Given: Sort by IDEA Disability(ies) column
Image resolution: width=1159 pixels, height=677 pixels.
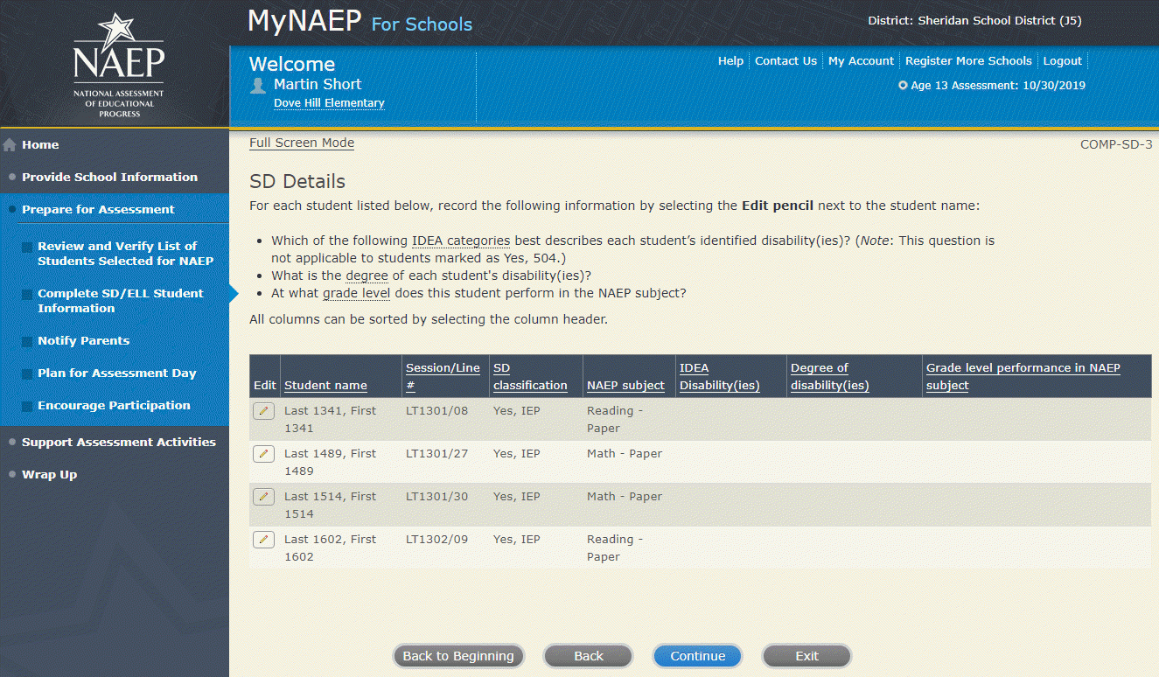Looking at the screenshot, I should (x=719, y=377).
